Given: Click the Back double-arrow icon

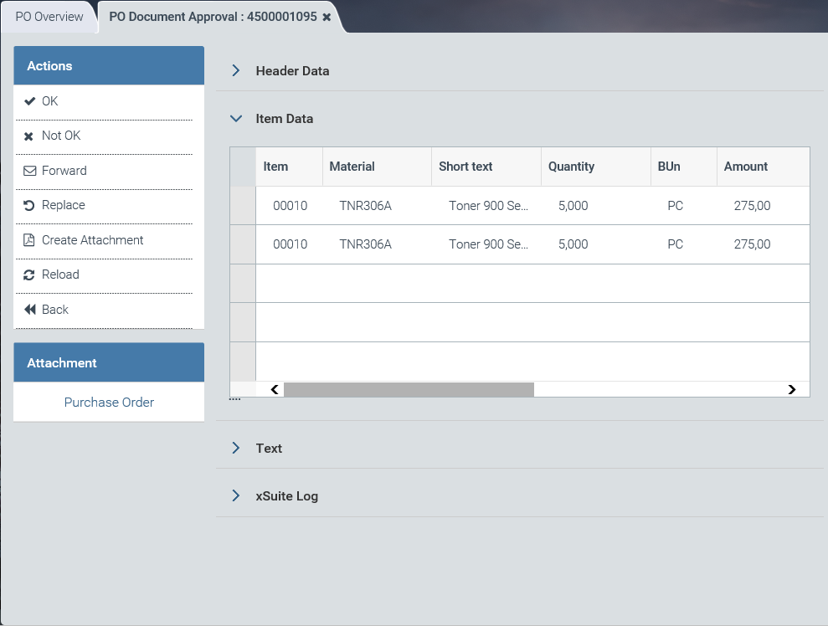Looking at the screenshot, I should [29, 310].
